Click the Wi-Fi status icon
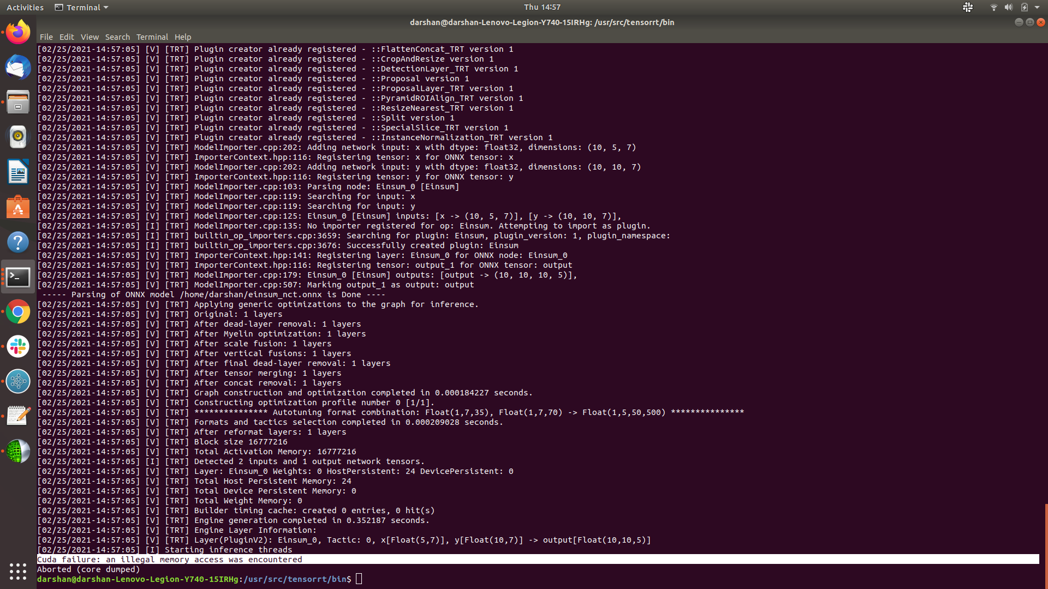 [993, 7]
